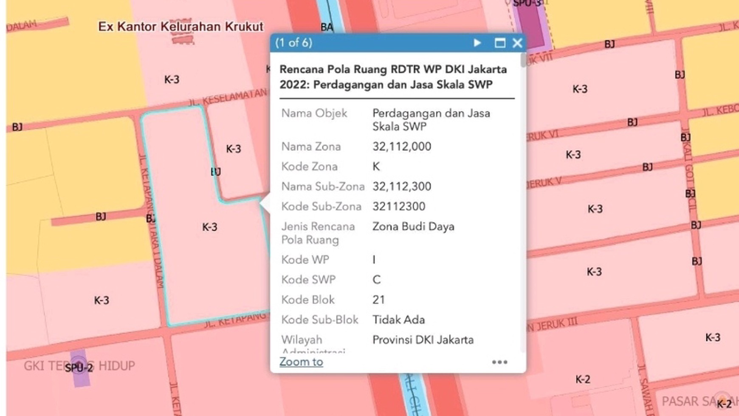The image size is (739, 416).
Task: Click the Kode Sub-Zona value "32112300"
Action: pyautogui.click(x=399, y=207)
